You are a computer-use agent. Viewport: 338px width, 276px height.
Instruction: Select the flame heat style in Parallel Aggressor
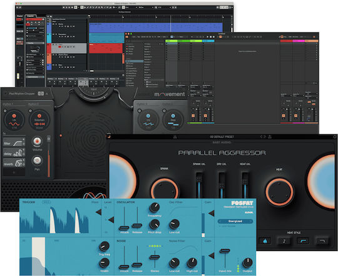pyautogui.click(x=265, y=241)
